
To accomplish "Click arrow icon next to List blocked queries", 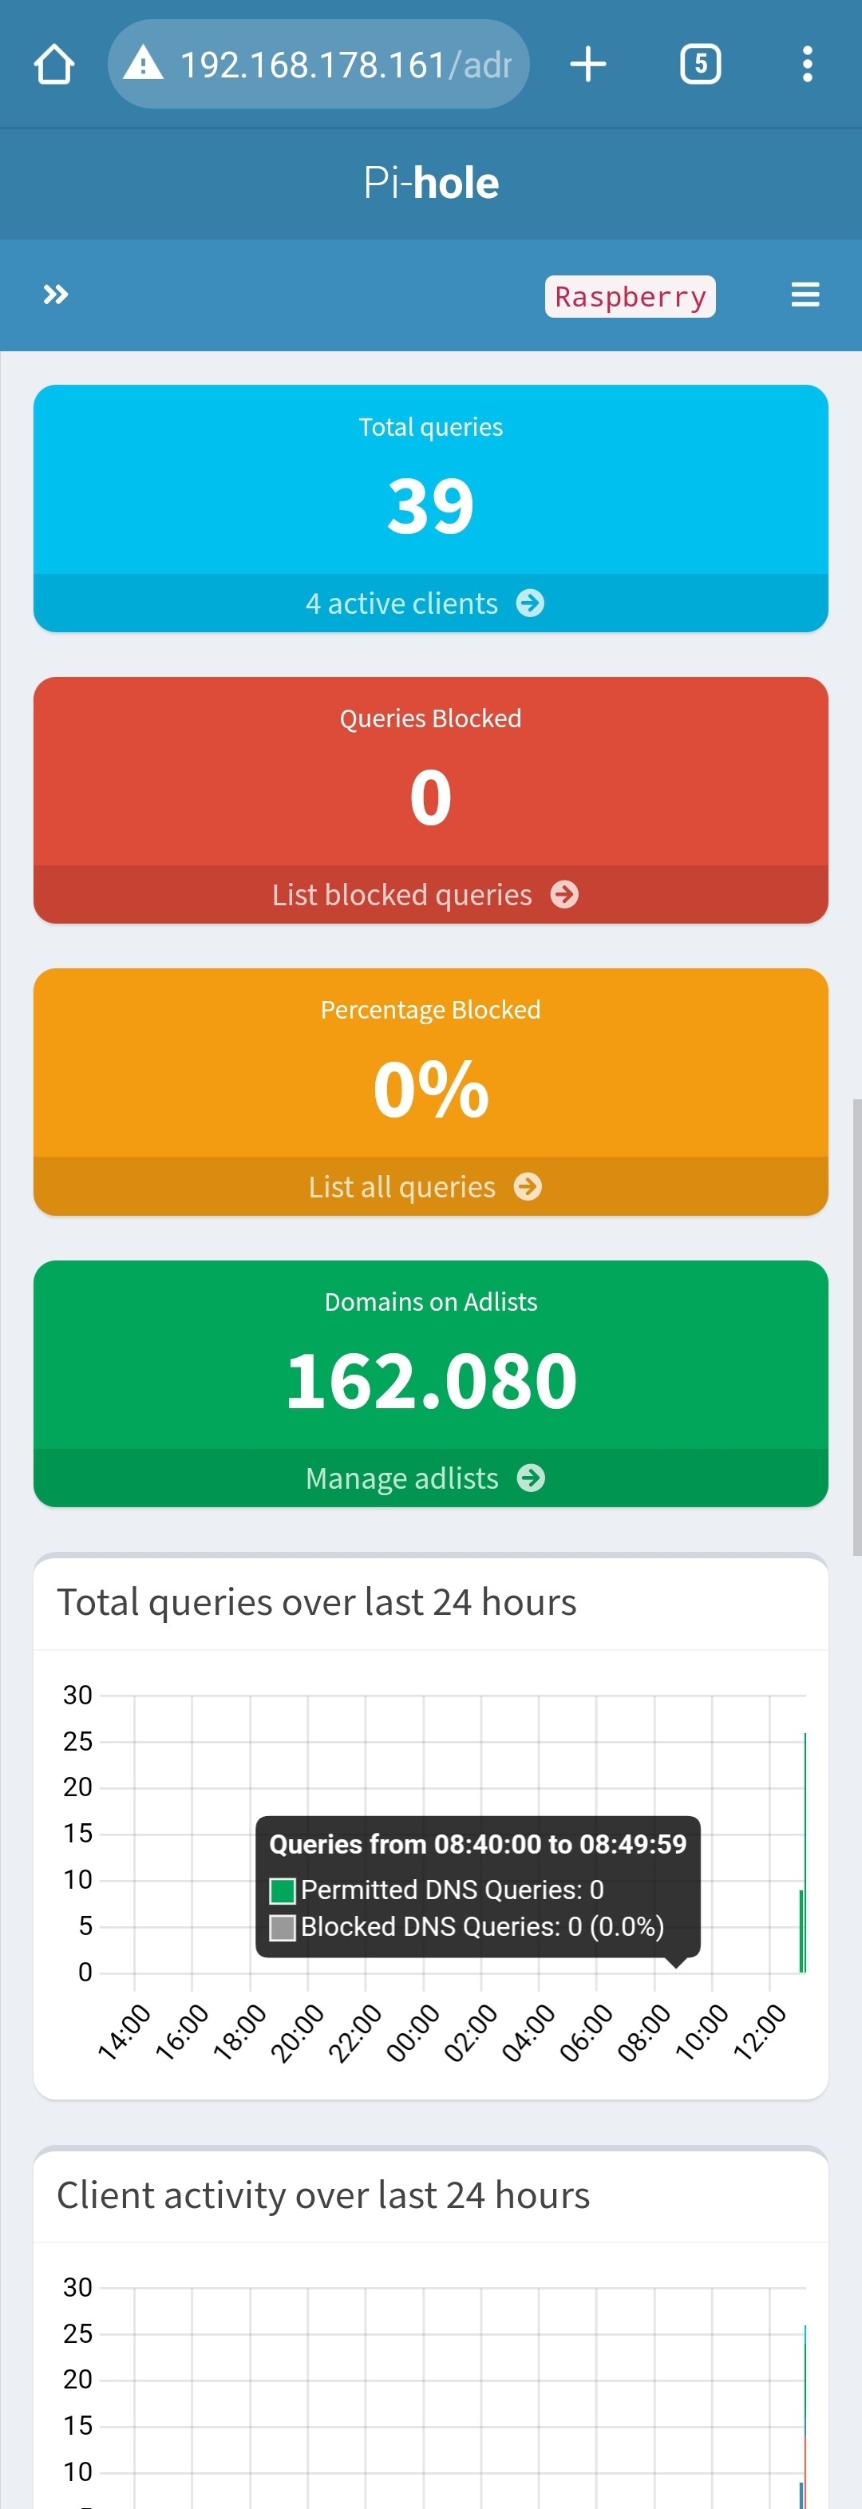I will [565, 895].
